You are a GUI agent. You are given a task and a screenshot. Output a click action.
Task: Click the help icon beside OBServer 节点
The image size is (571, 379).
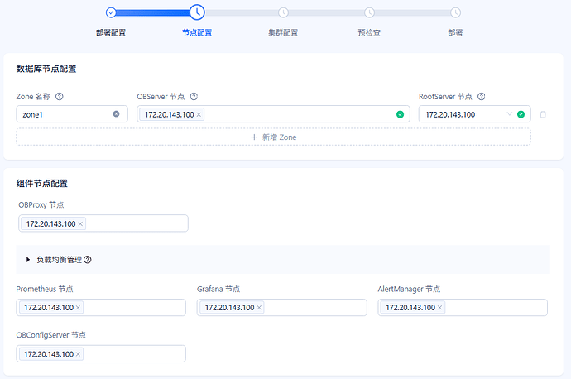[x=194, y=97]
